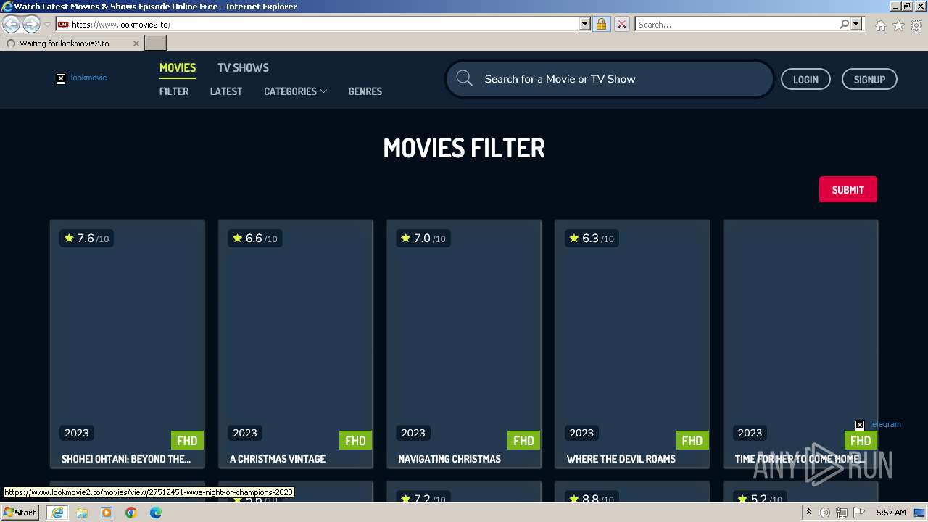Click the 2023 year label on Navigating Christmas
Screen dimensions: 928x522
point(413,433)
